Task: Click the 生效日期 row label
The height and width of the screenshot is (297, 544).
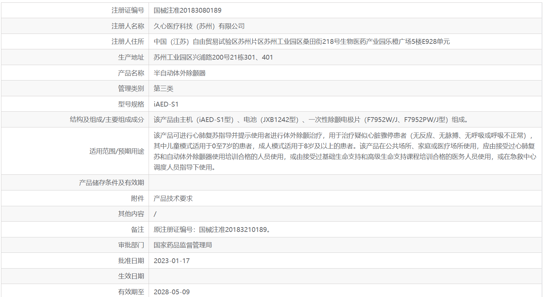Action: pos(131,276)
